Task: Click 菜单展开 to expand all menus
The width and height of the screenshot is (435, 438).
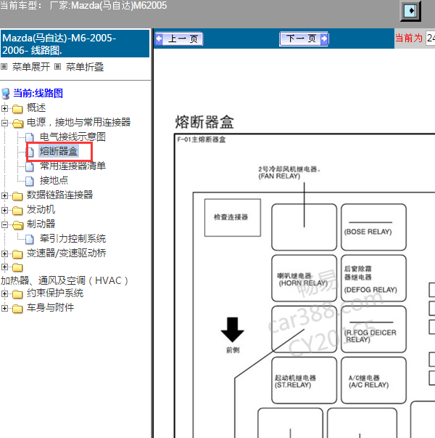Action: (31, 67)
